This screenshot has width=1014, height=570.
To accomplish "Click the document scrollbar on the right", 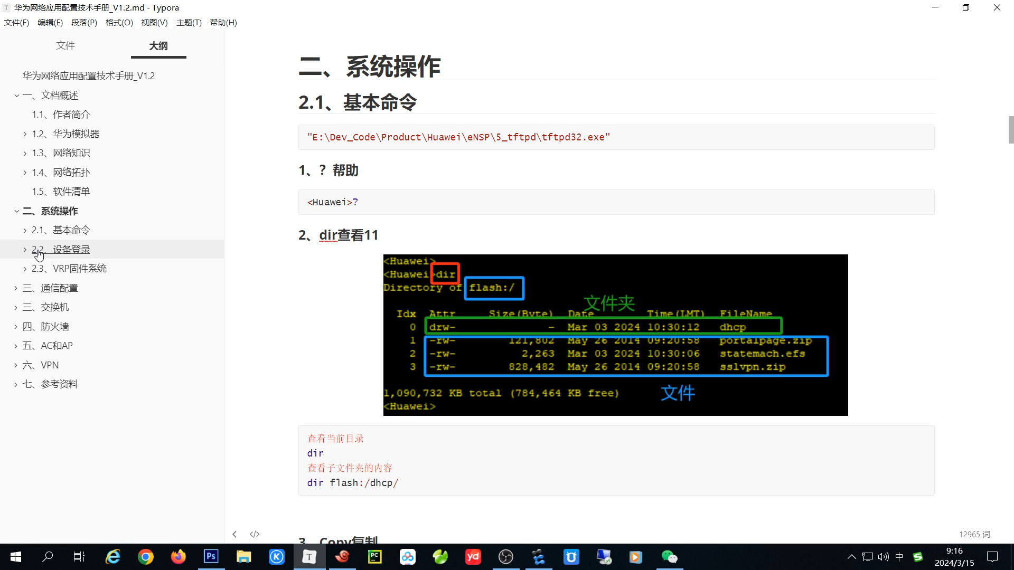I will click(1010, 130).
